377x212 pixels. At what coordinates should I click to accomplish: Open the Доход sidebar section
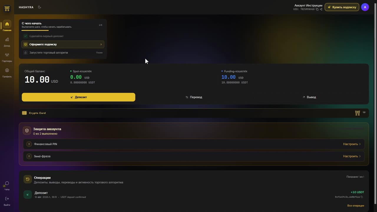click(x=7, y=42)
